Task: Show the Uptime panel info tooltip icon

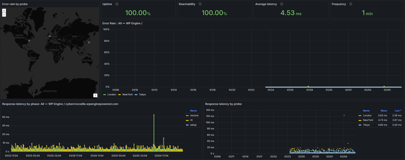Action: pos(117,4)
